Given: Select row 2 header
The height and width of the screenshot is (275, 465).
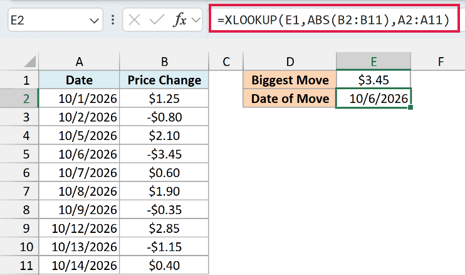Looking at the screenshot, I should click(x=19, y=99).
